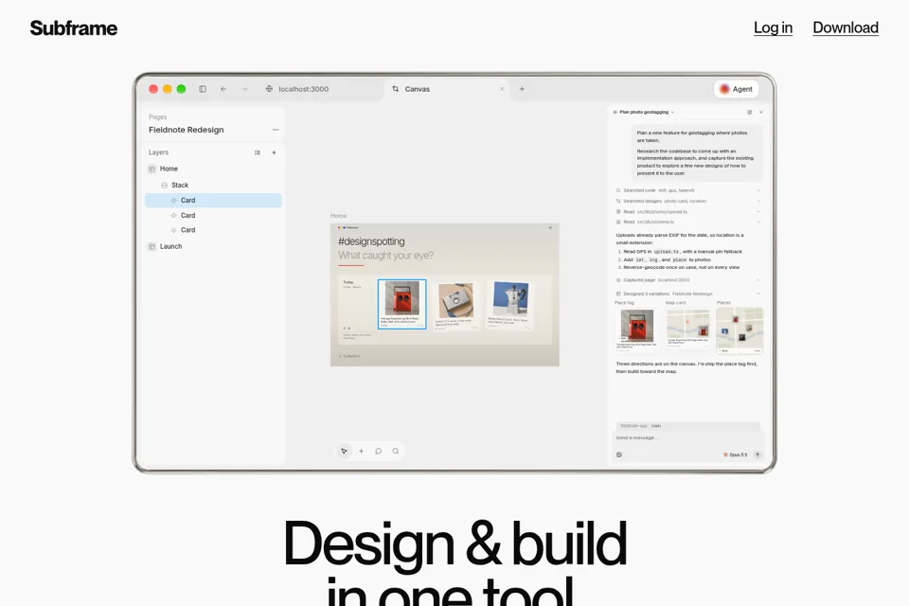
Task: Open a new tab with the plus icon
Action: [x=522, y=89]
